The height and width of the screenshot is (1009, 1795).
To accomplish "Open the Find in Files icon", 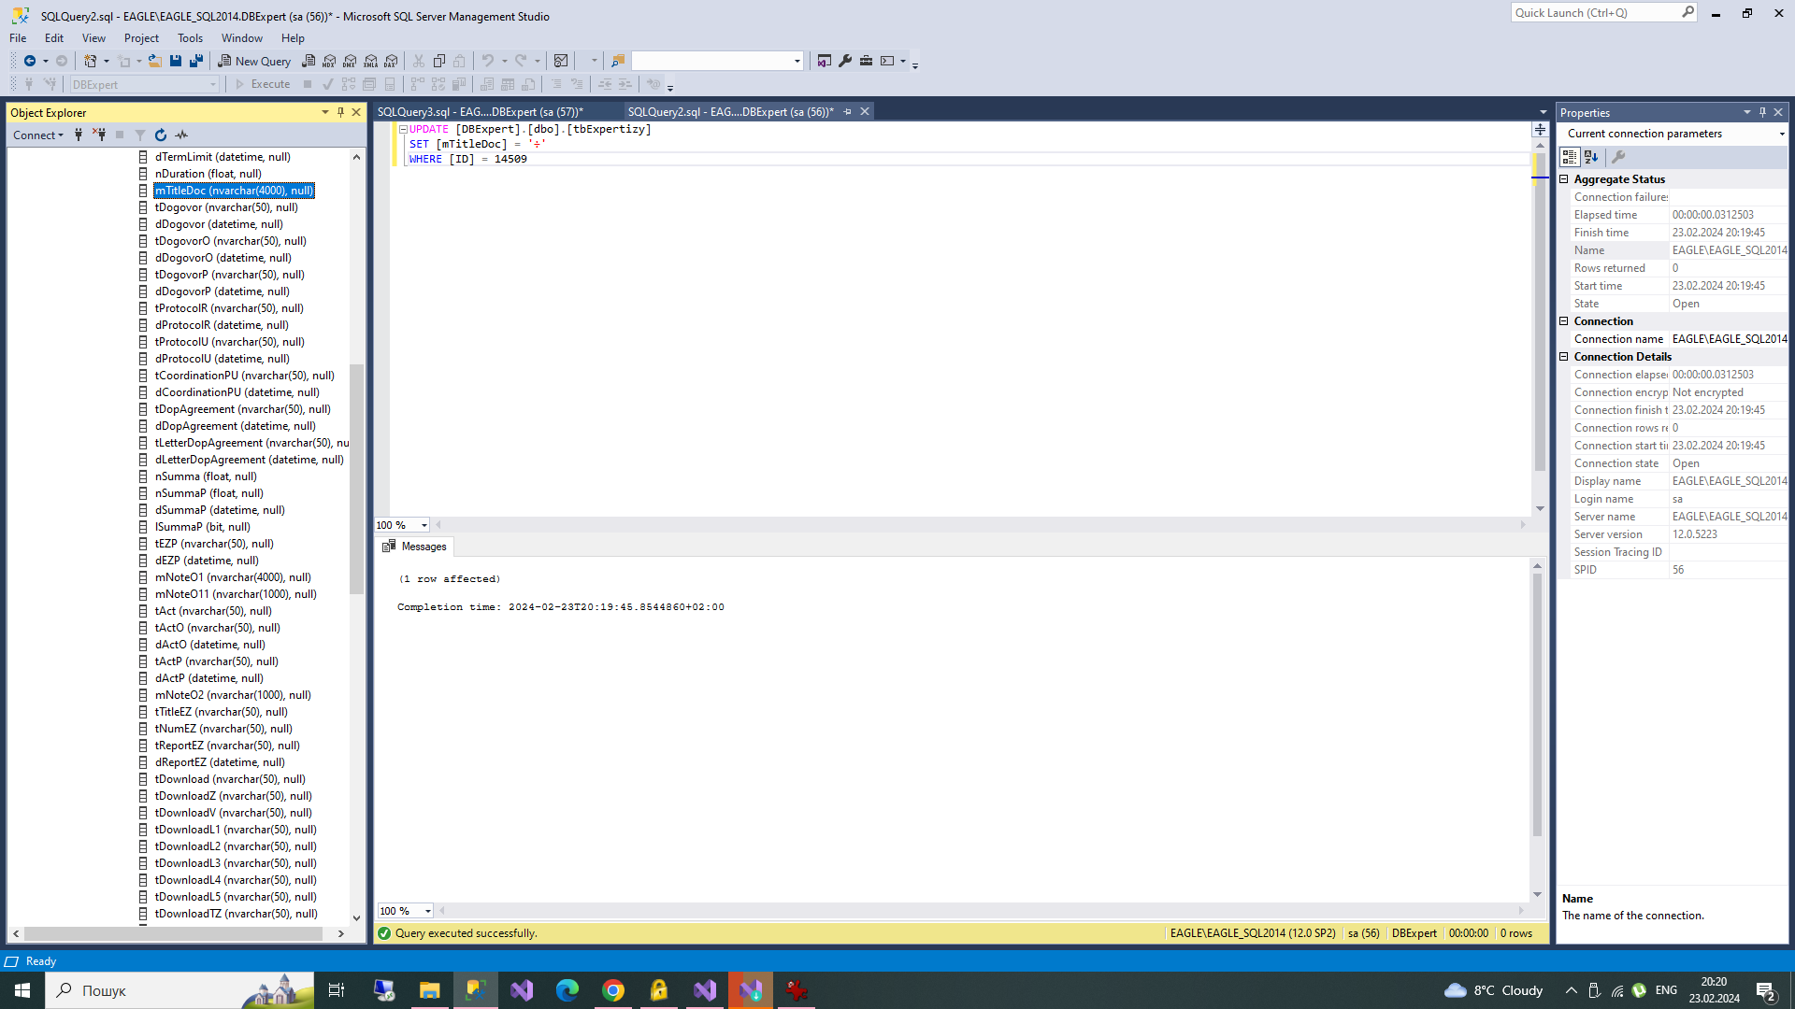I will coord(617,61).
